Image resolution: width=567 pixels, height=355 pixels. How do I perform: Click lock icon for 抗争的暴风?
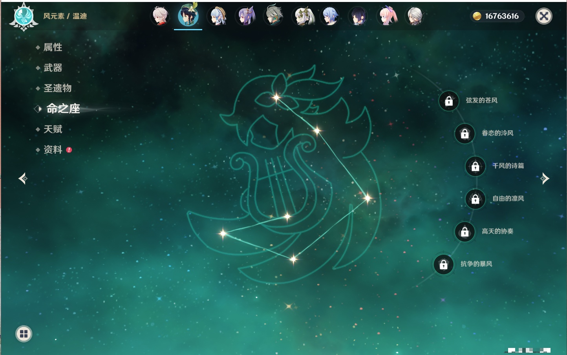[444, 265]
